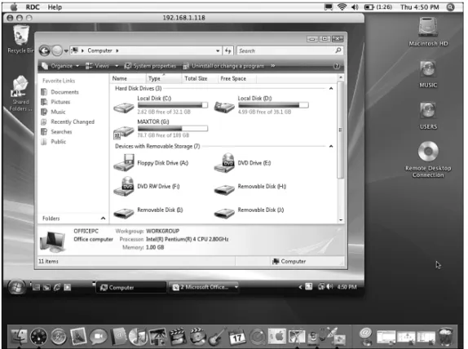Click Uninstall or change a program

click(224, 66)
